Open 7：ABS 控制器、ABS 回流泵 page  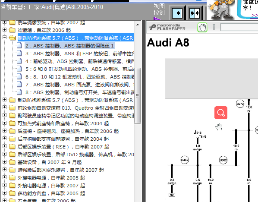tap(80, 85)
